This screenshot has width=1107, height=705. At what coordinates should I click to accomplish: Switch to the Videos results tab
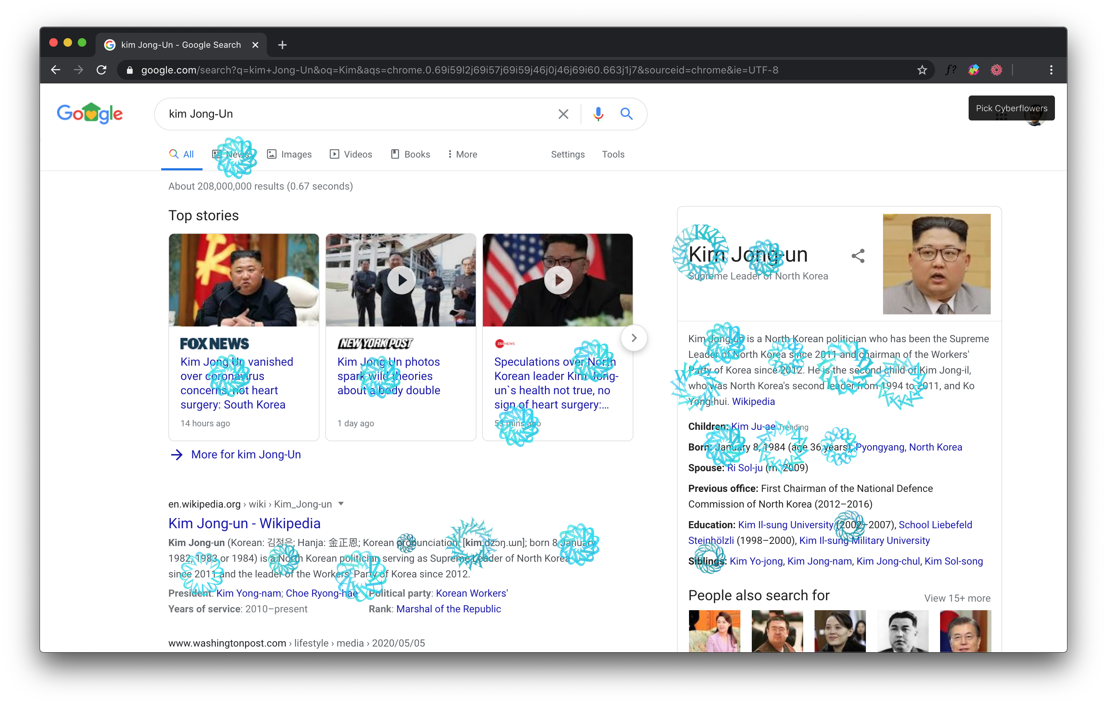351,154
